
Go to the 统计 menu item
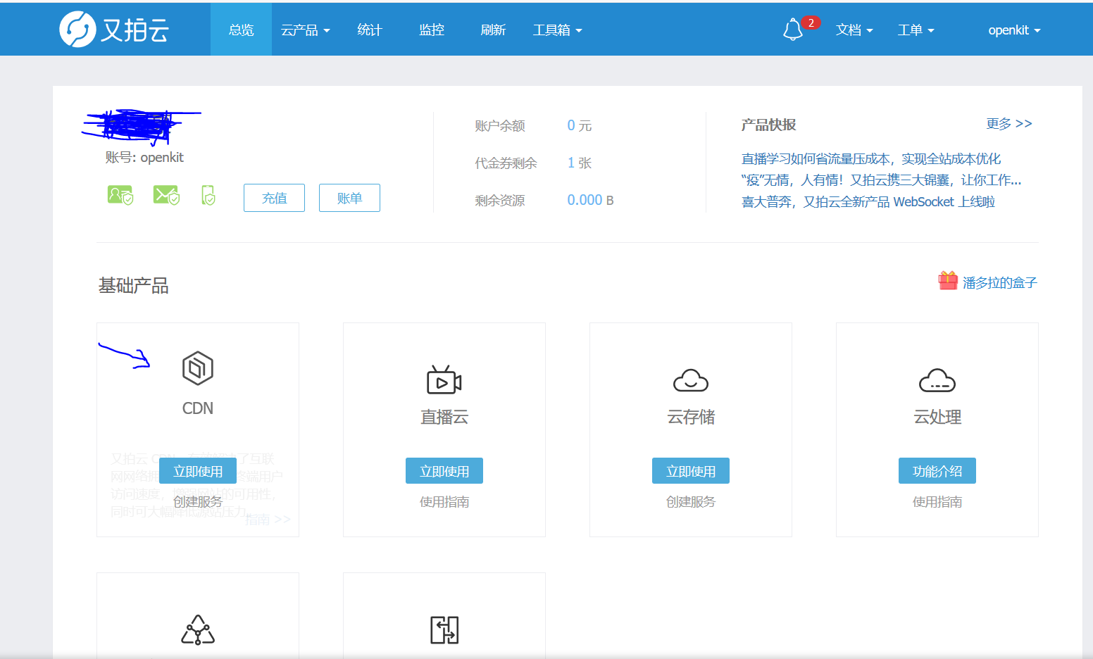point(369,30)
